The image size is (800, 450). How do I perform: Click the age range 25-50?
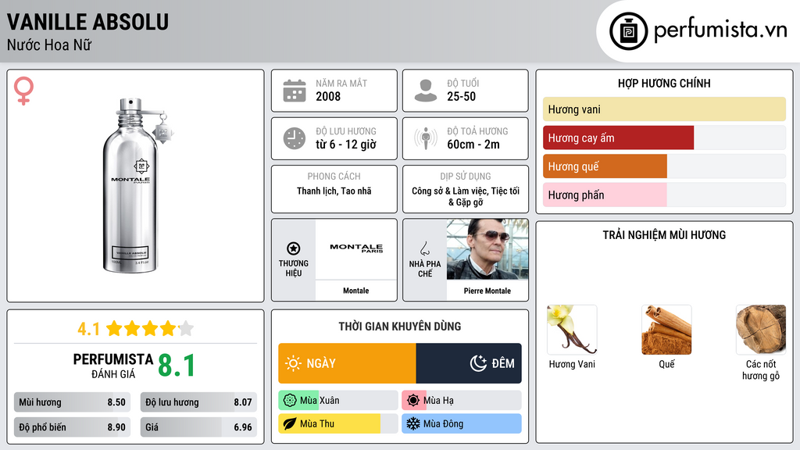click(461, 96)
